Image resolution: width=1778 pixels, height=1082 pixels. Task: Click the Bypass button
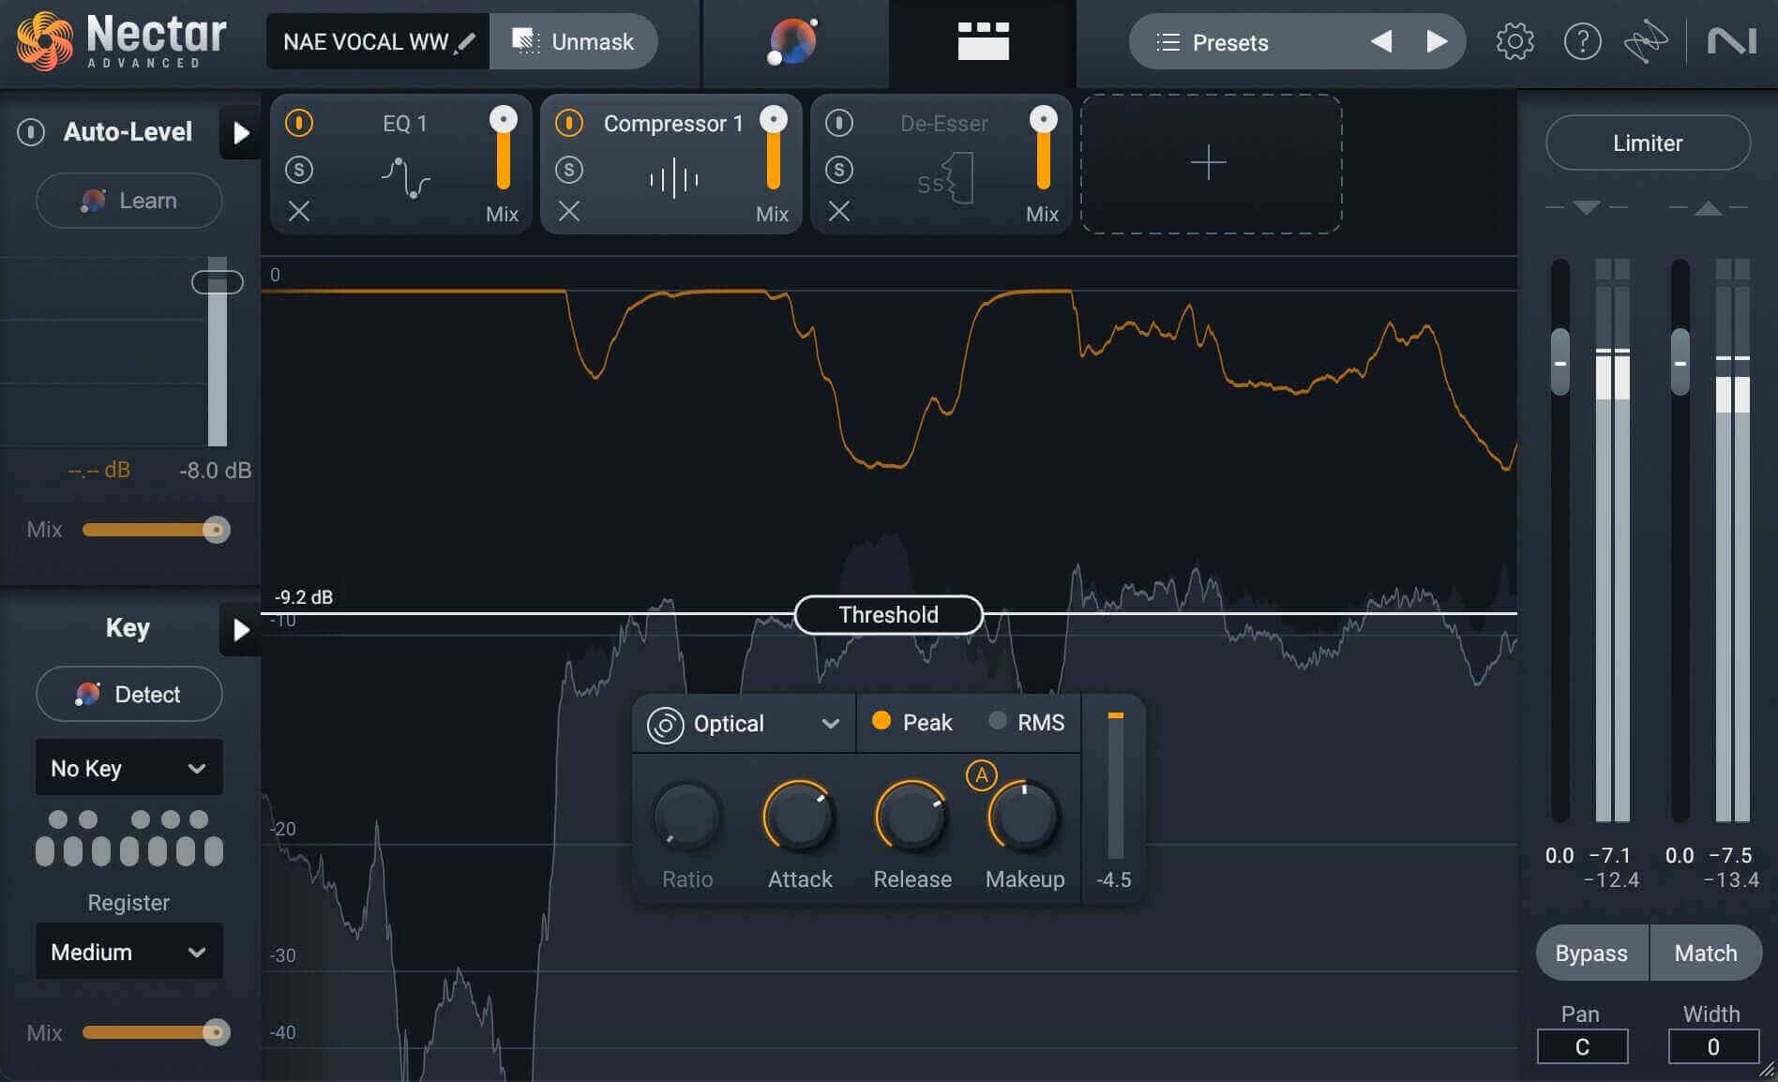tap(1591, 953)
